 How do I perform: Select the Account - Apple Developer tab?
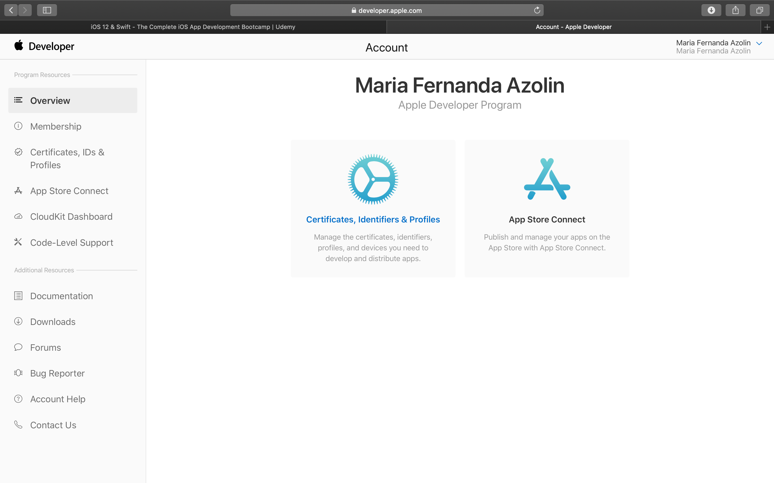tap(574, 27)
